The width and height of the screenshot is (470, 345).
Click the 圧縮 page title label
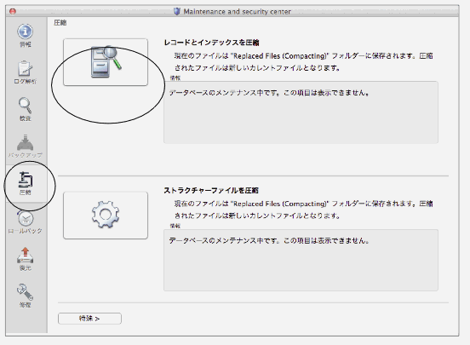pyautogui.click(x=60, y=23)
